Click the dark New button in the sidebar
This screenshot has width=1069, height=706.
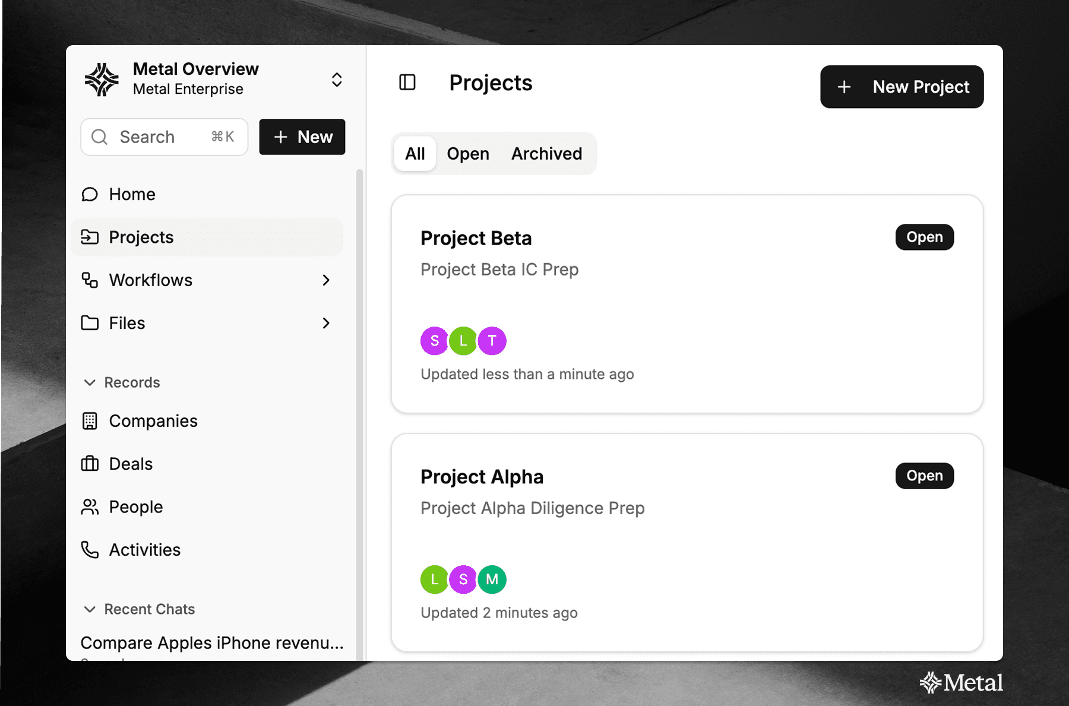pyautogui.click(x=302, y=137)
